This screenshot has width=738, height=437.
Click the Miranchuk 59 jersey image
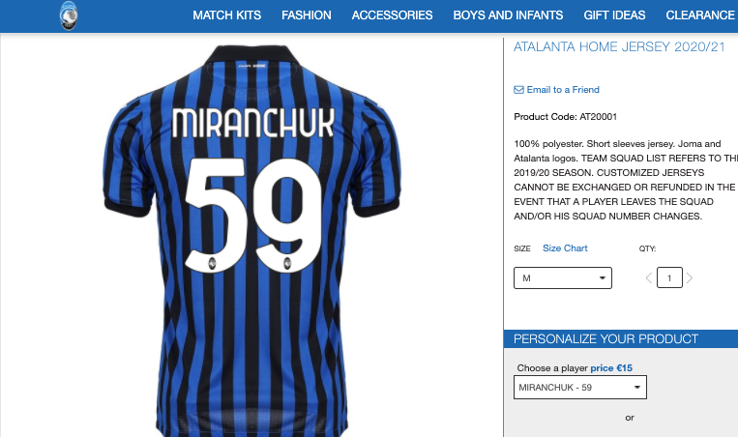[251, 240]
